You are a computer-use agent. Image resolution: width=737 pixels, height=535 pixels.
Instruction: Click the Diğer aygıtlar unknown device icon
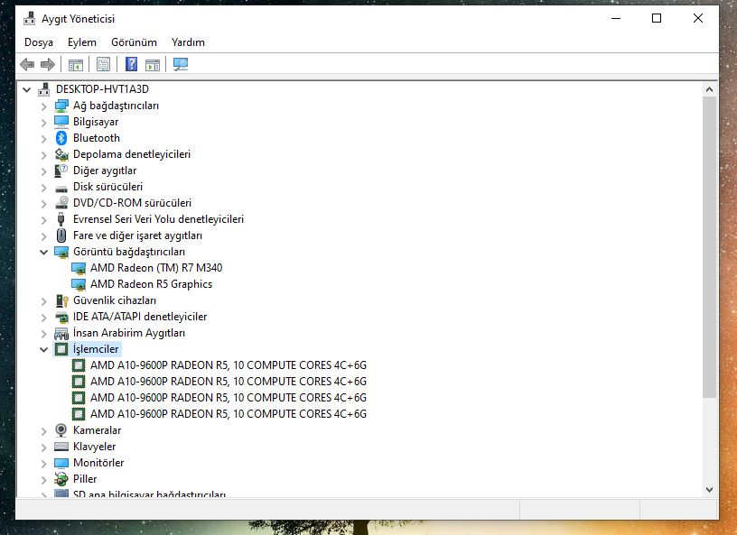61,171
